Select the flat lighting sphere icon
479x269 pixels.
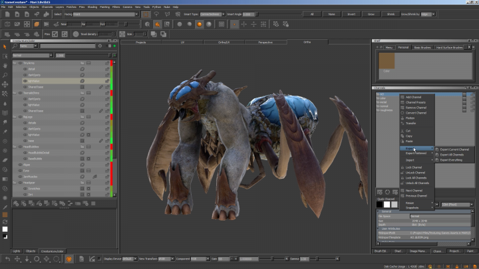(179, 24)
